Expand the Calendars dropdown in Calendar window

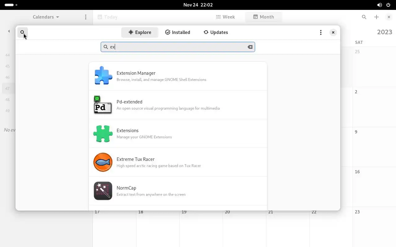(x=46, y=17)
